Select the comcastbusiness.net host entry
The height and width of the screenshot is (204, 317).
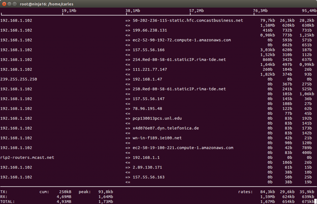[188, 20]
